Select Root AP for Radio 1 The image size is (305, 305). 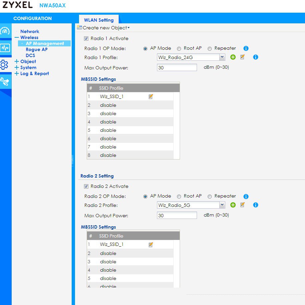click(179, 48)
